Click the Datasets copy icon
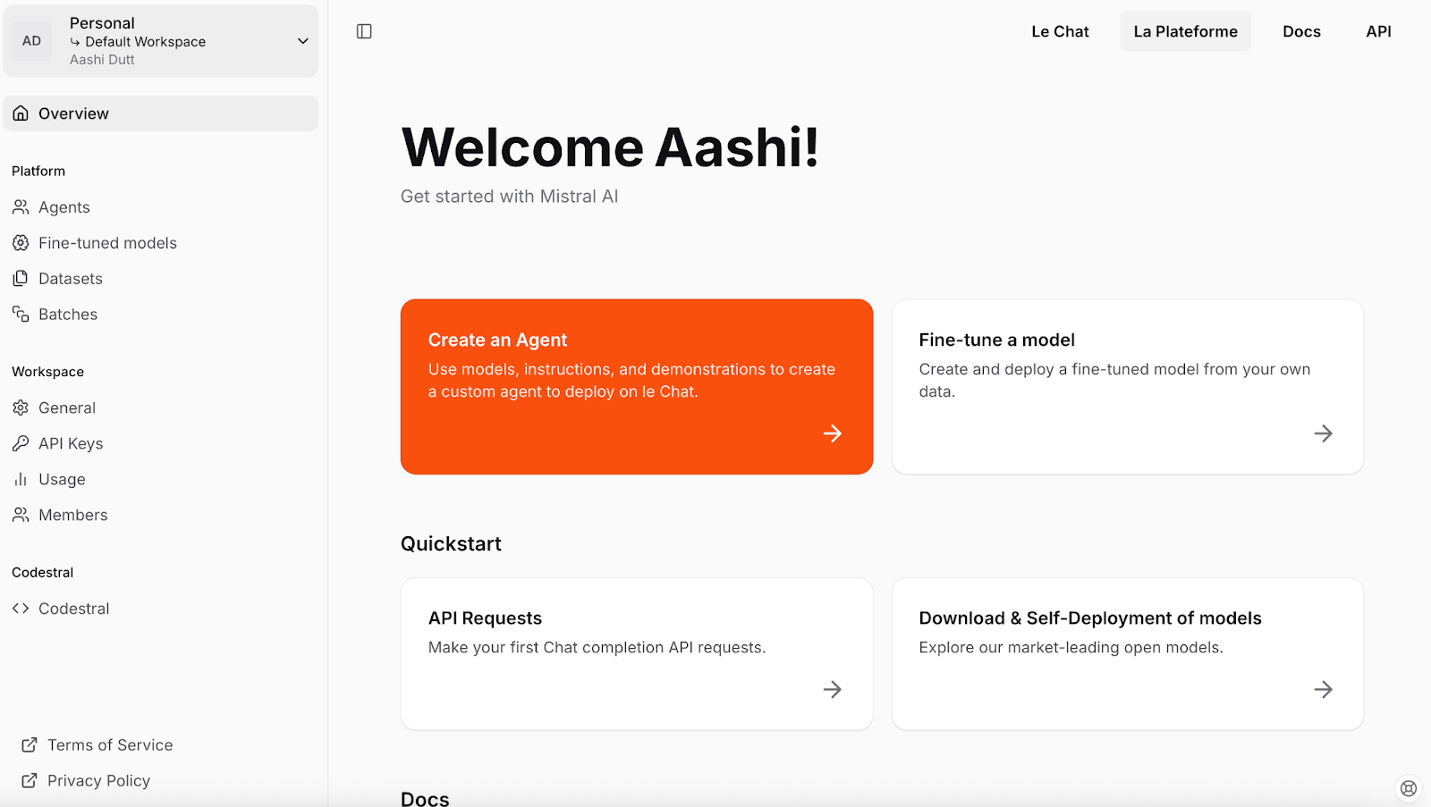1431x807 pixels. (21, 279)
